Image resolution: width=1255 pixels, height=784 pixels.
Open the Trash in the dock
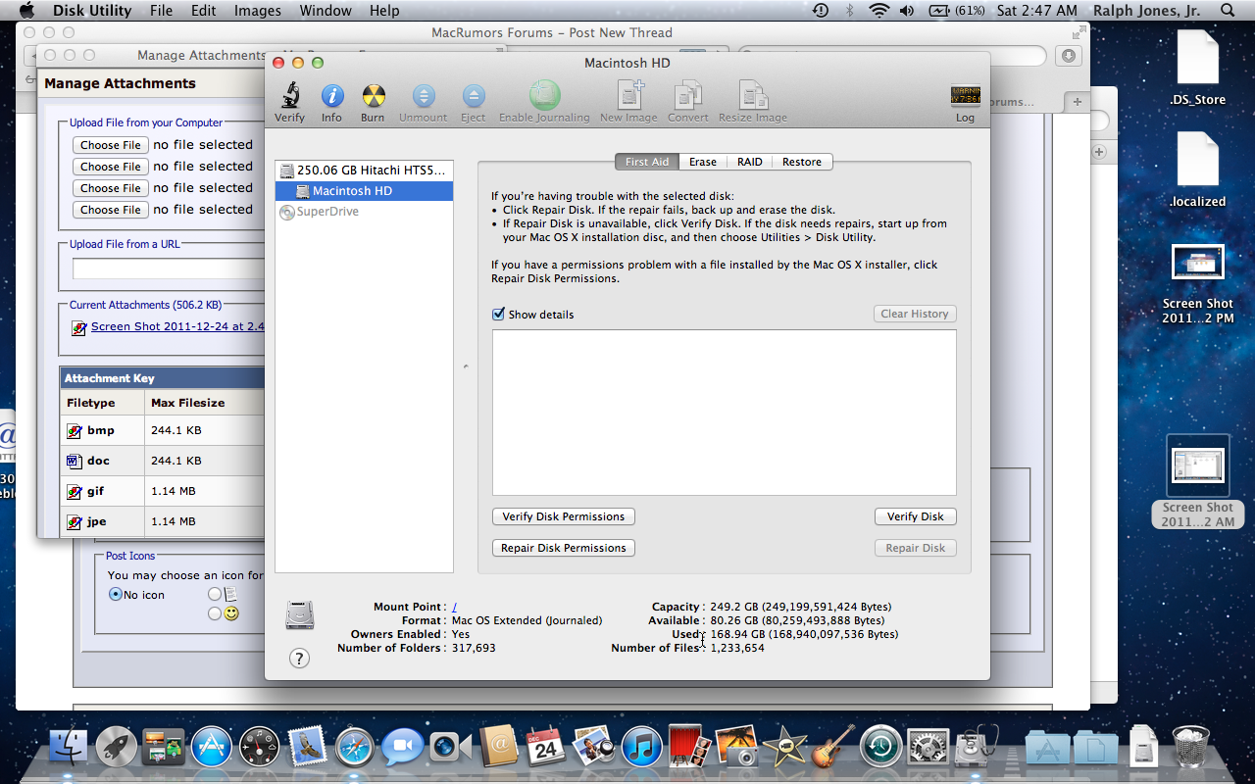(x=1190, y=747)
